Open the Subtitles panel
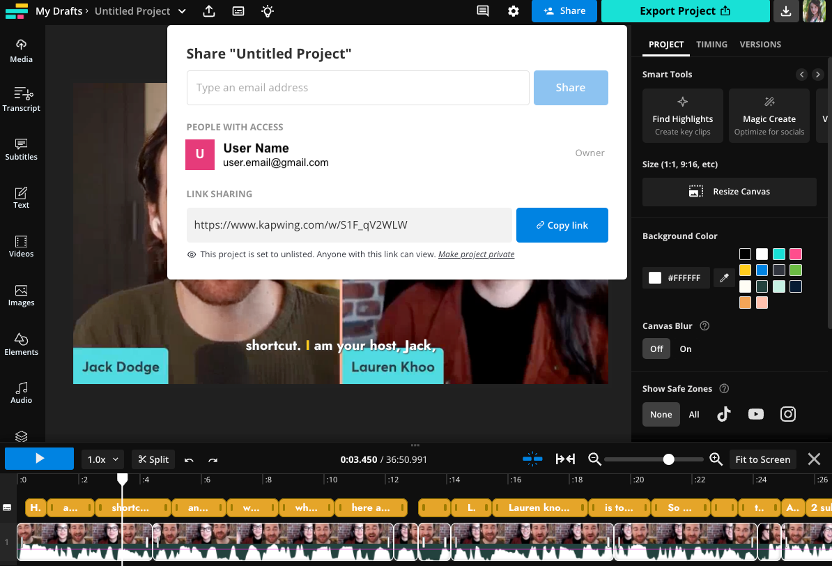 click(x=21, y=148)
